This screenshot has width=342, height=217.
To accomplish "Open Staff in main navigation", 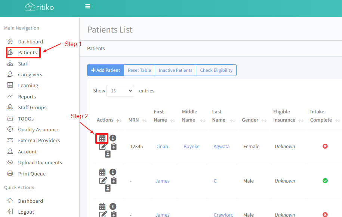I will point(23,64).
